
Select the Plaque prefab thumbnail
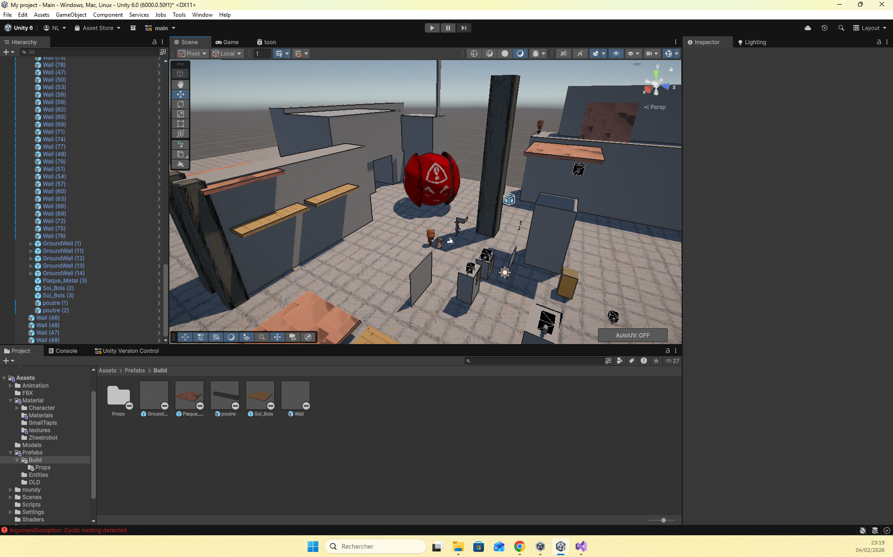189,394
